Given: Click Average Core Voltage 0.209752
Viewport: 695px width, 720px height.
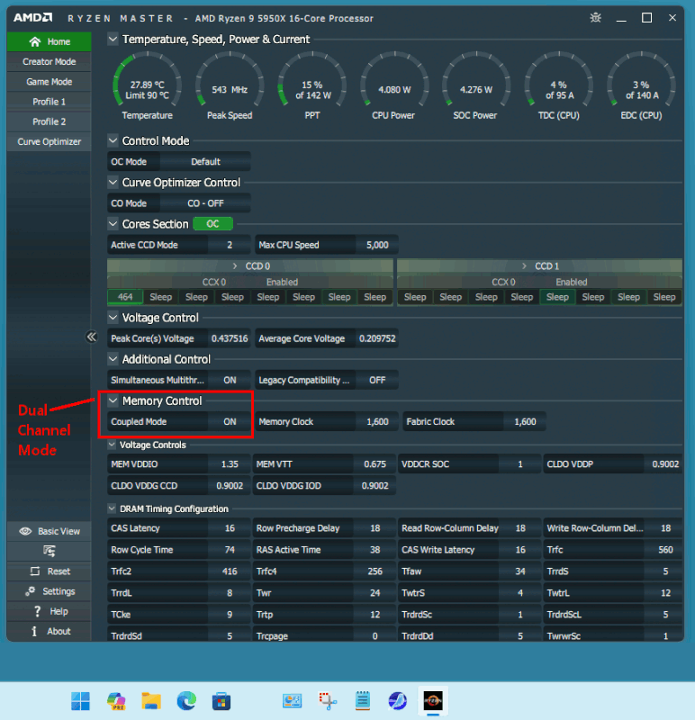Looking at the screenshot, I should coord(377,338).
